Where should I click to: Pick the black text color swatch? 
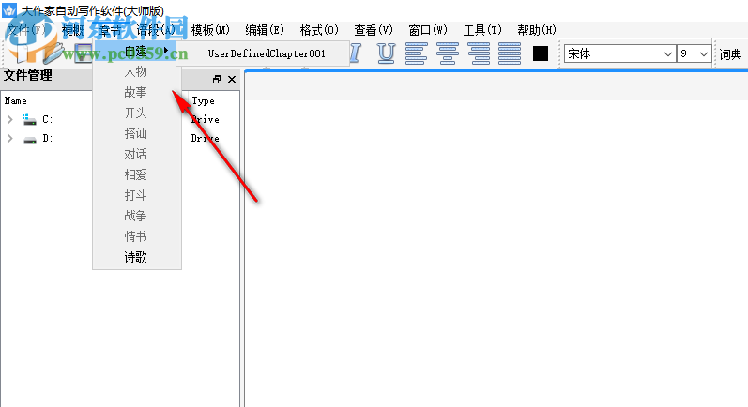pyautogui.click(x=540, y=53)
